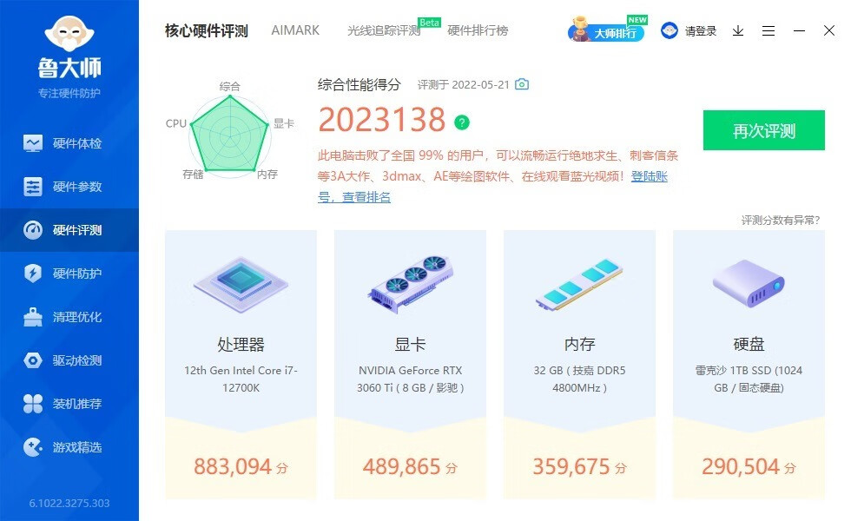
Task: Click 评测分数有异常? link
Action: click(781, 220)
